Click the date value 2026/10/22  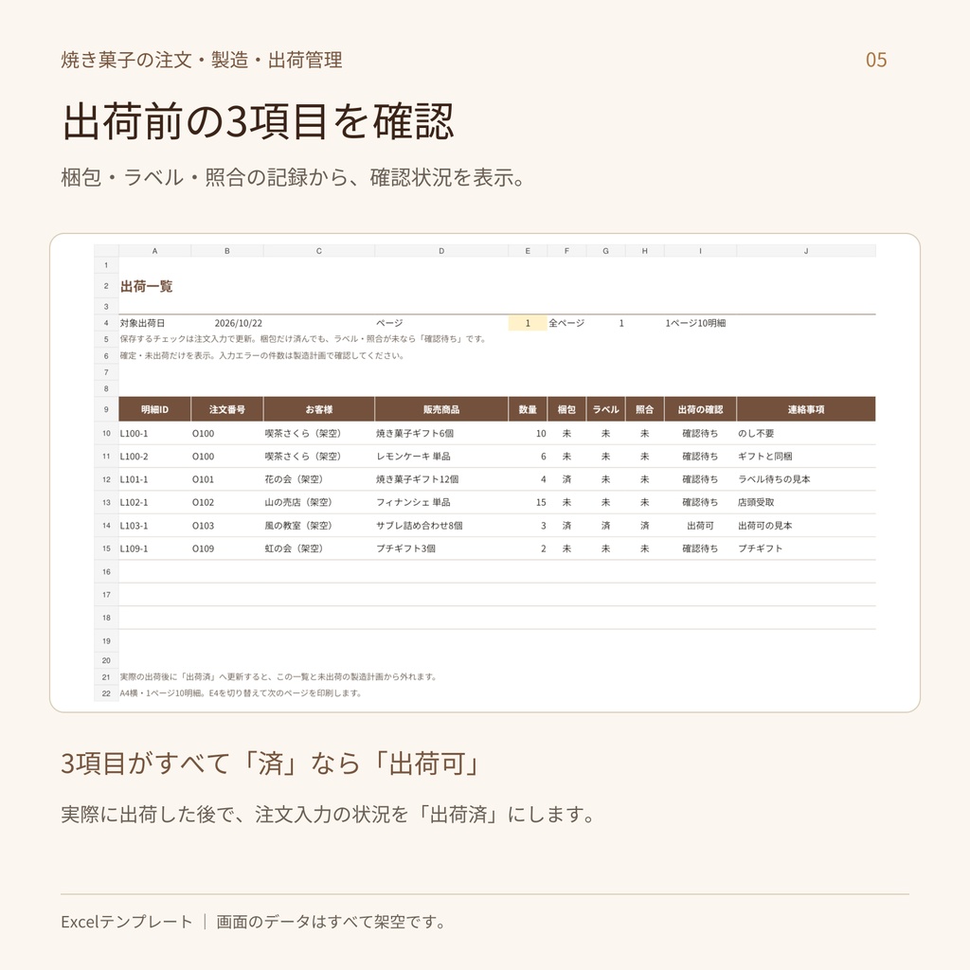pos(238,323)
